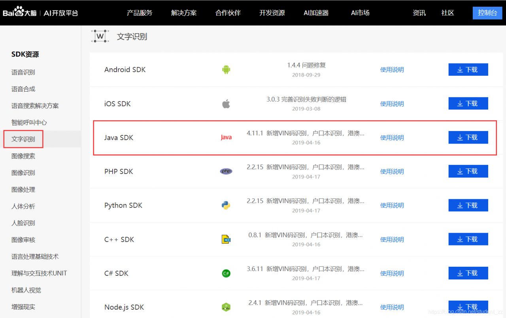The width and height of the screenshot is (506, 318).
Task: Open AI加速器 in the top navigation
Action: (316, 13)
